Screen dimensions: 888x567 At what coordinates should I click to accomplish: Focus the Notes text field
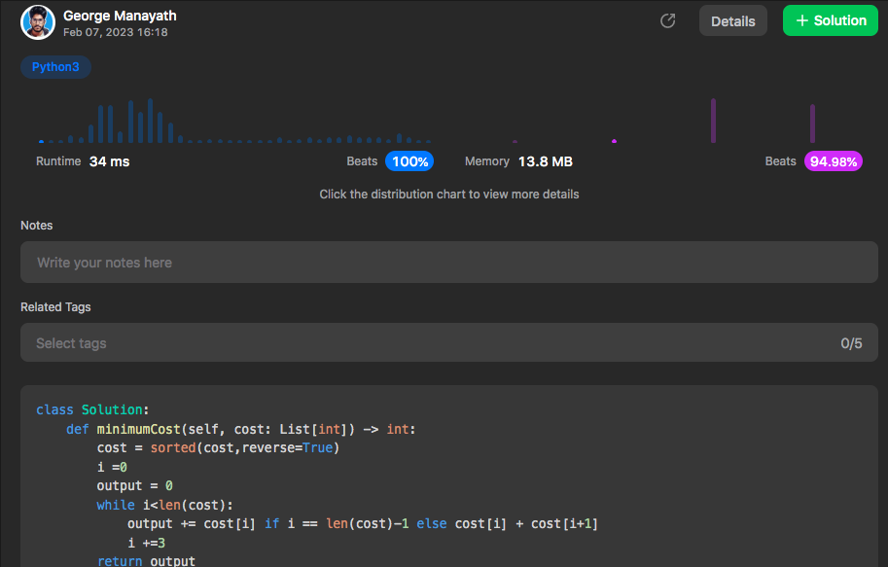448,263
